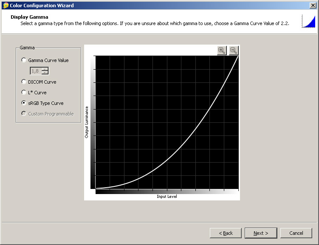Proceed with the Next button
This screenshot has height=245, width=319.
pyautogui.click(x=261, y=233)
